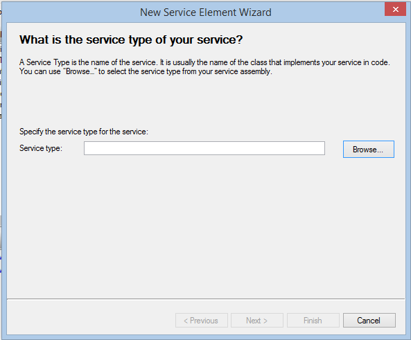Focus the Service type text field
Viewport: 411px width, 340px height.
[x=204, y=148]
